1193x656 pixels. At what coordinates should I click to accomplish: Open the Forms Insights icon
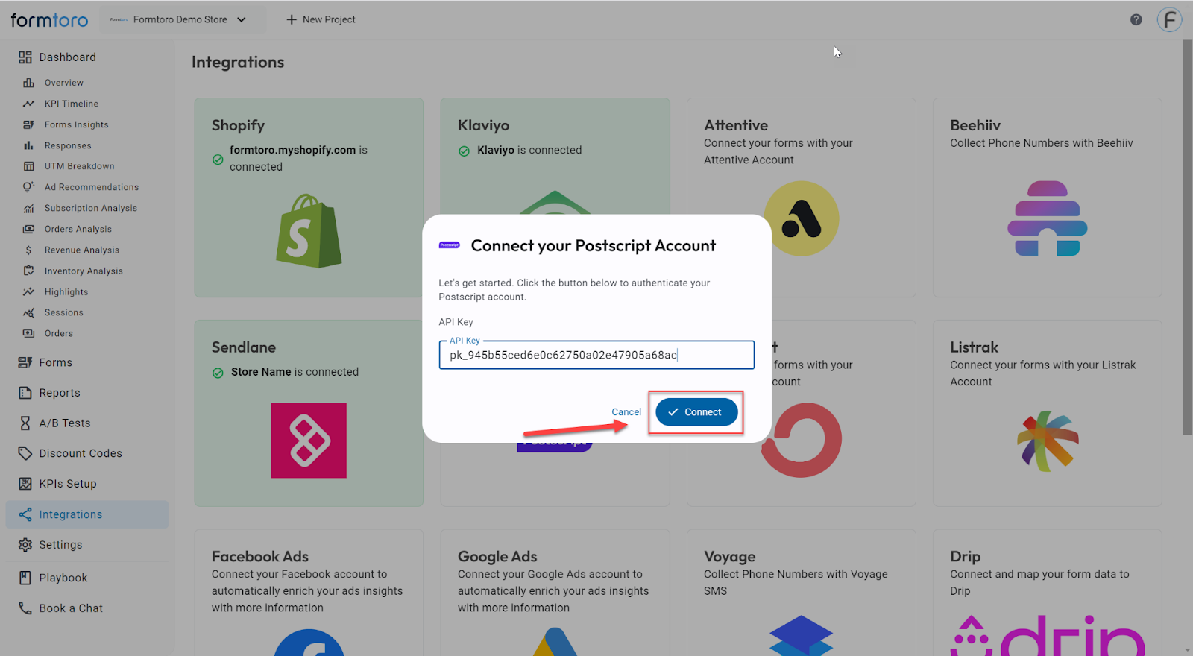28,124
